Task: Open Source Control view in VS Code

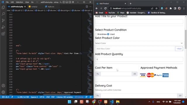Action: click(3, 20)
